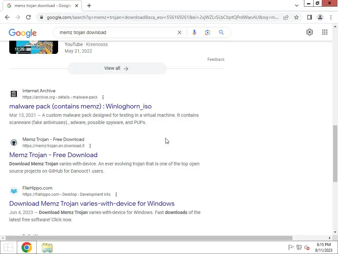
Task: Open Google quick settings gear
Action: coord(310,32)
